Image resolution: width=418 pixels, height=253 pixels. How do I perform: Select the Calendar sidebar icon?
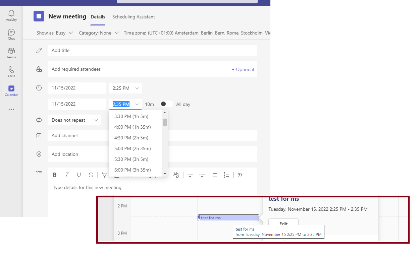[11, 90]
